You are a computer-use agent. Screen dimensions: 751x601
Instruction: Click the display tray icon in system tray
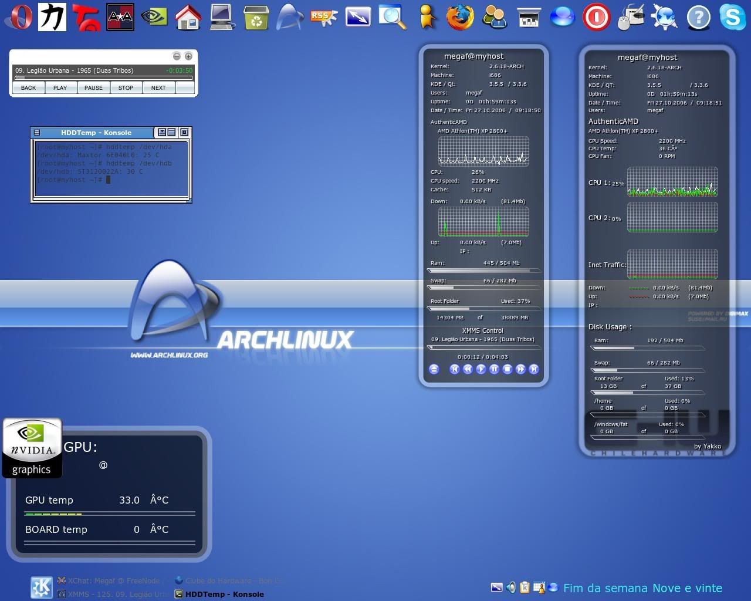tap(496, 588)
